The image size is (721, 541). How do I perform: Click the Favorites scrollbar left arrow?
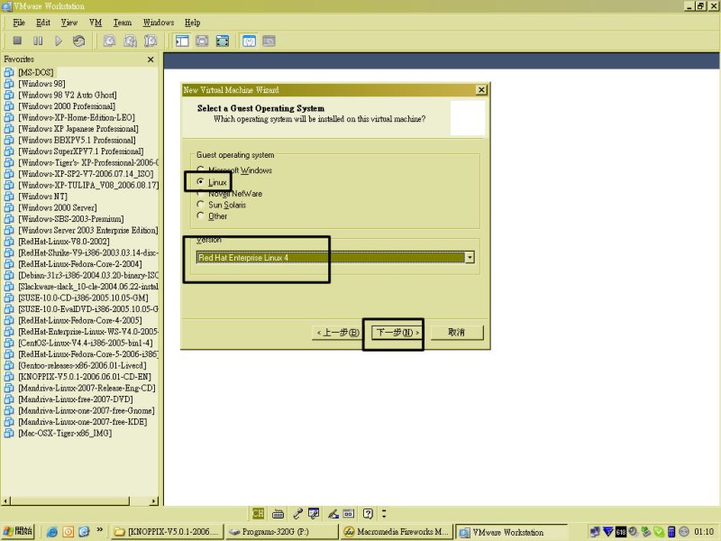[5, 500]
